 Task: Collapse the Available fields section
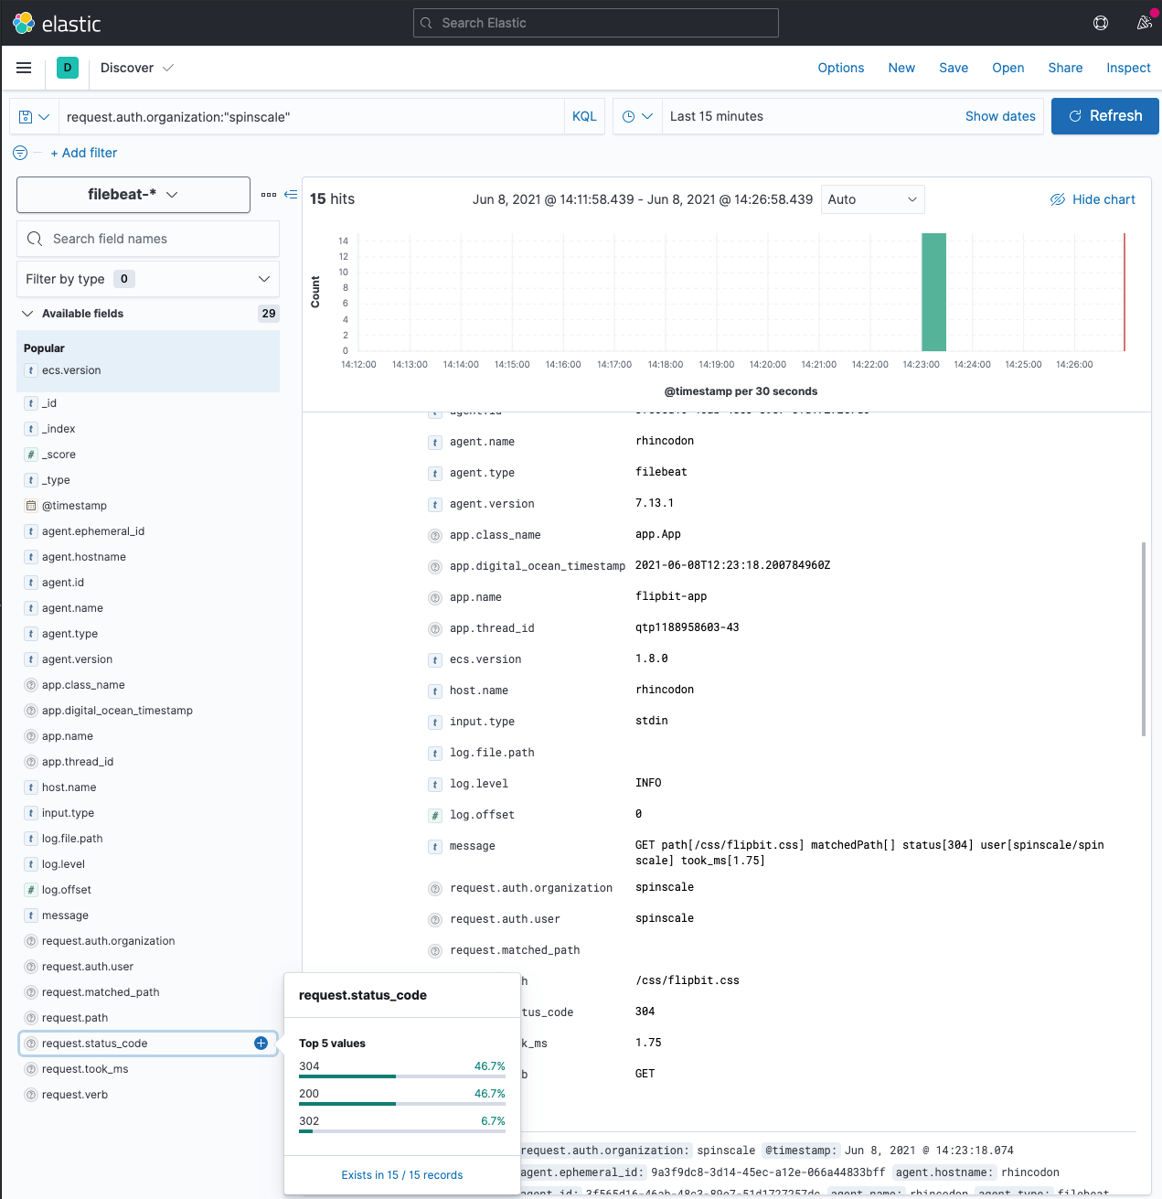point(27,313)
